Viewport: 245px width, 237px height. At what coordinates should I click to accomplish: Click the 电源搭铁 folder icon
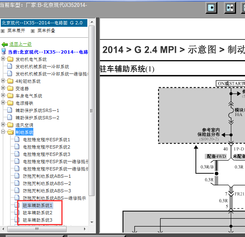coord(10,103)
